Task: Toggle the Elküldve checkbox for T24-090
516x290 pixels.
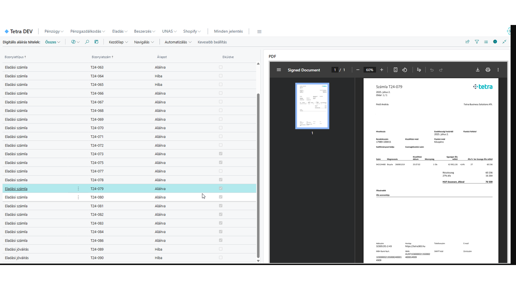Action: tap(221, 258)
